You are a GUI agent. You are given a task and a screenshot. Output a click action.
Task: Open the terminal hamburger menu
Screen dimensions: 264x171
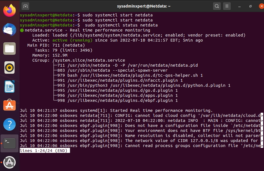pyautogui.click(x=227, y=6)
